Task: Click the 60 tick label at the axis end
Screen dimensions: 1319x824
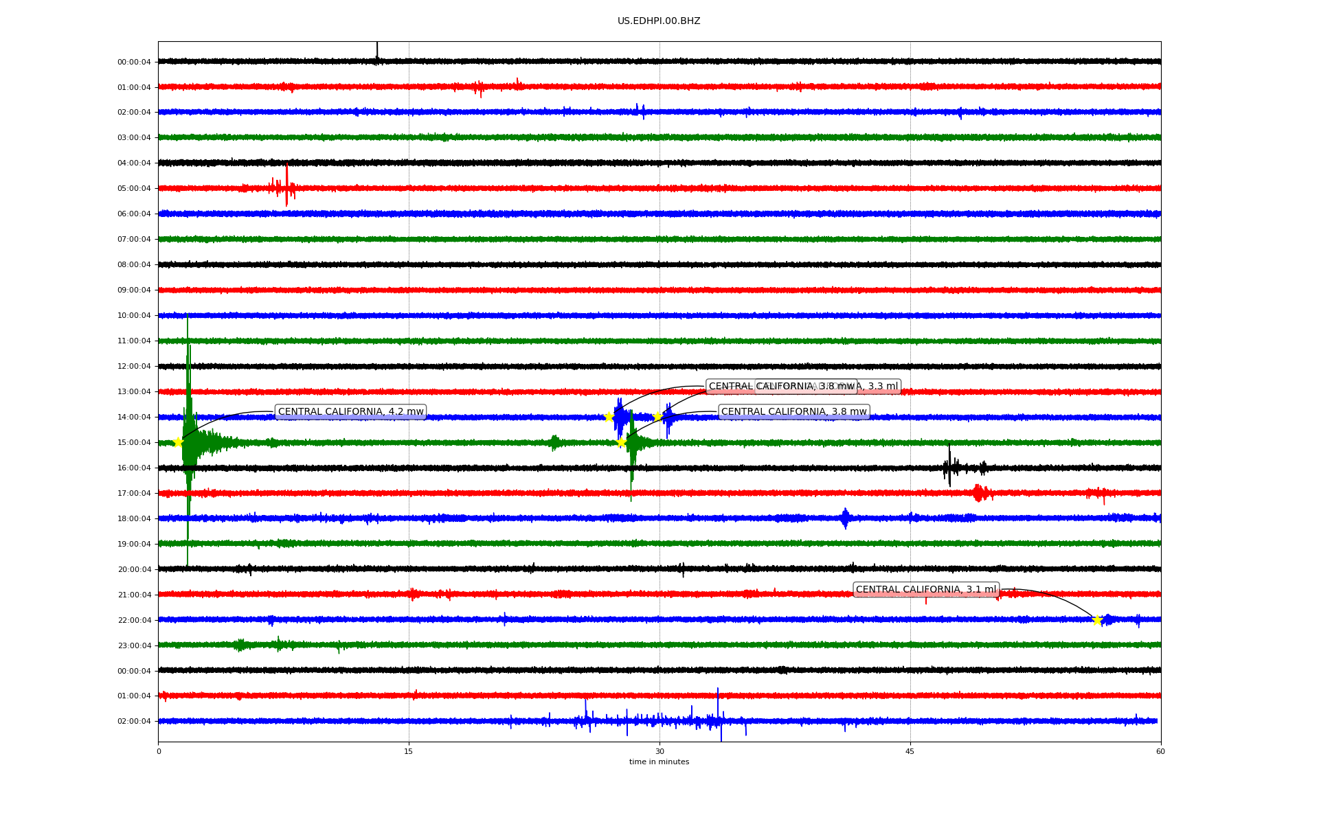Action: point(1160,751)
